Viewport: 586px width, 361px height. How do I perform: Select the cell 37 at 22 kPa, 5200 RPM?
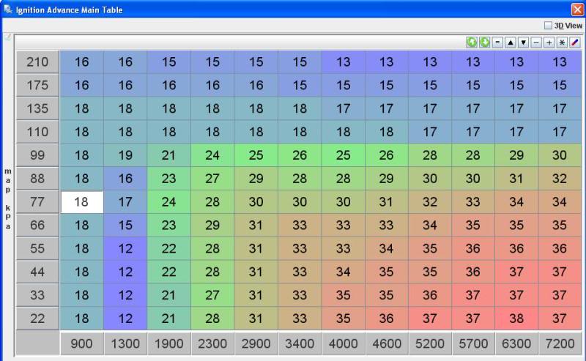(x=430, y=319)
